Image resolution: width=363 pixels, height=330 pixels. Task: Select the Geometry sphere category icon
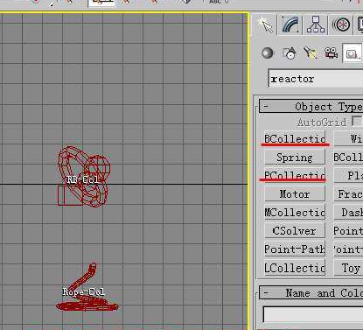point(267,53)
